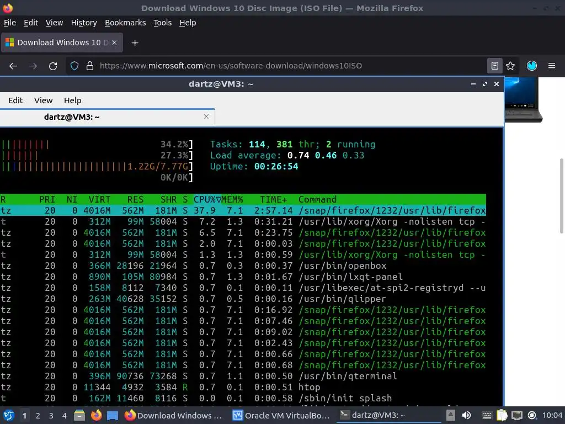565x424 pixels.
Task: Select the at-spi2-registryd process row
Action: tap(243, 288)
